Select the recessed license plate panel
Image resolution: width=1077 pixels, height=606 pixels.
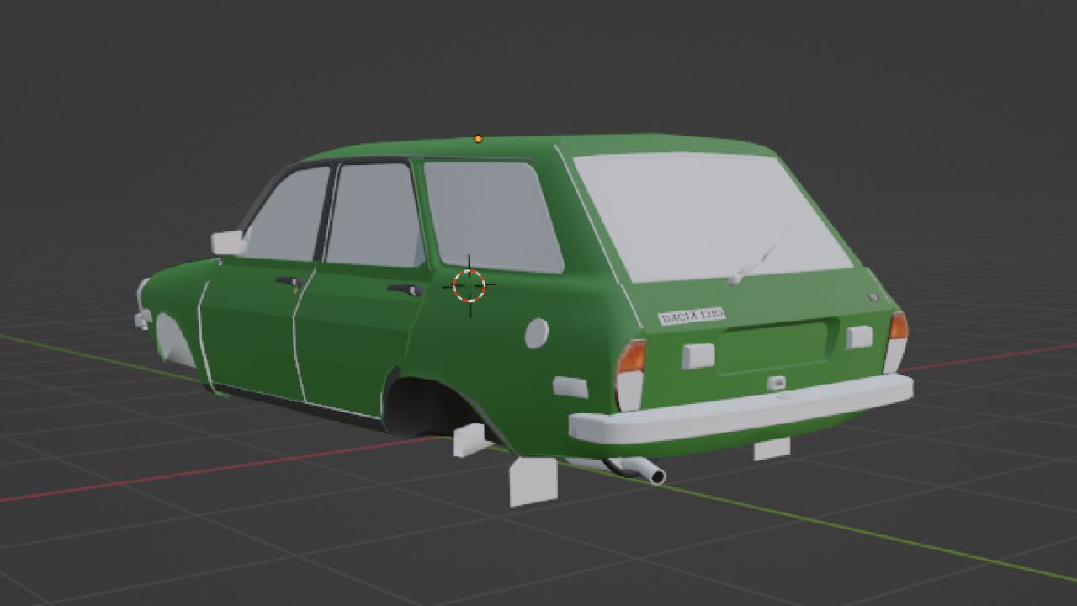coord(774,347)
